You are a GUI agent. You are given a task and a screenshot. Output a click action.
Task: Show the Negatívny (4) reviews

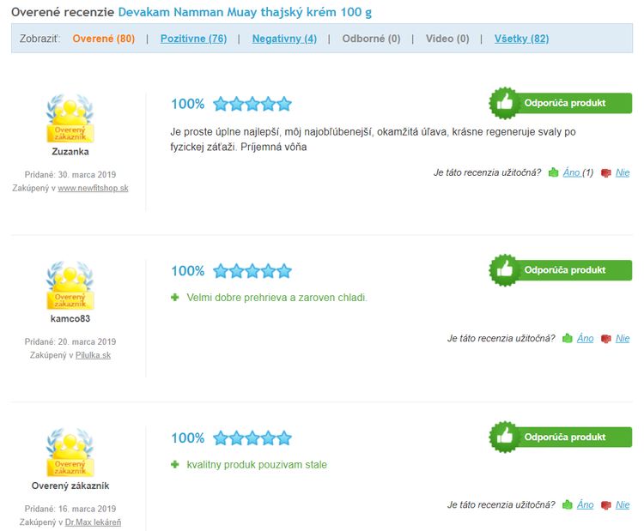[x=284, y=39]
